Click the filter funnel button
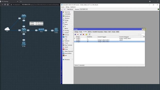The width and height of the screenshot is (160, 90). pyautogui.click(x=89, y=34)
